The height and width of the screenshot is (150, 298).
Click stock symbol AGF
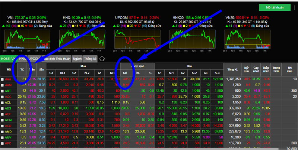click(x=8, y=114)
